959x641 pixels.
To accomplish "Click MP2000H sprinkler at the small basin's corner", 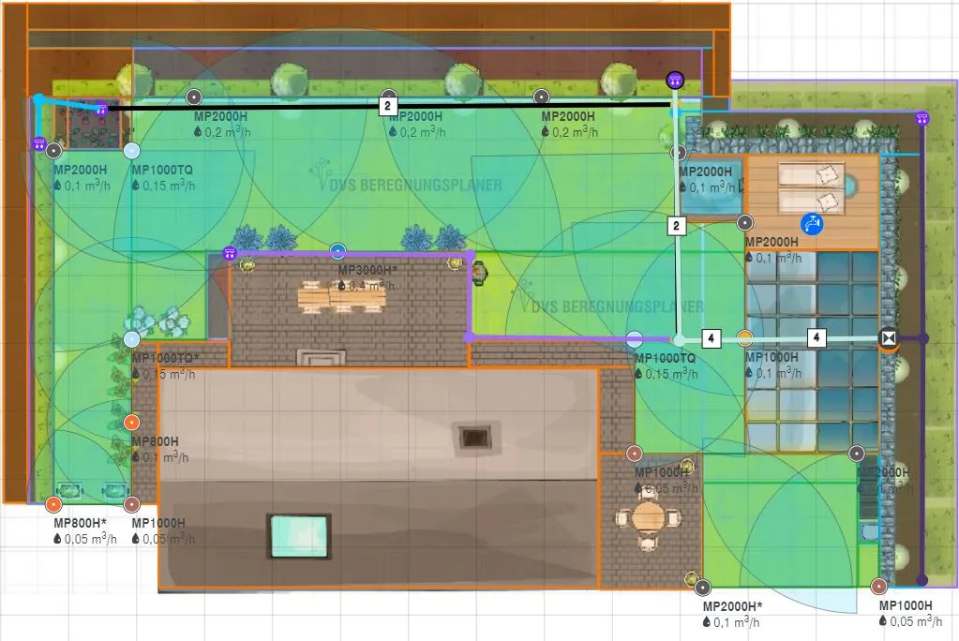I will (x=679, y=153).
